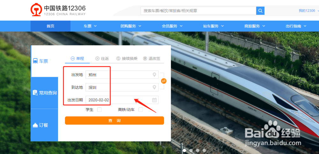This screenshot has width=319, height=154.
Task: Select the 退改签 refund/change tab
Action: click(x=152, y=59)
